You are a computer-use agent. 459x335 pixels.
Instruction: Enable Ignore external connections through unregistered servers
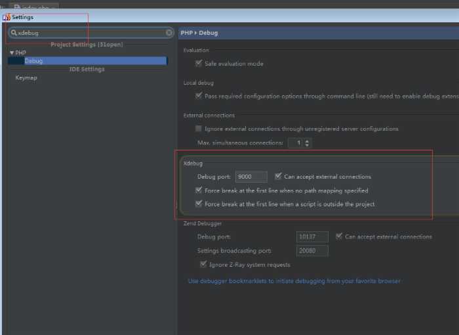pos(199,129)
